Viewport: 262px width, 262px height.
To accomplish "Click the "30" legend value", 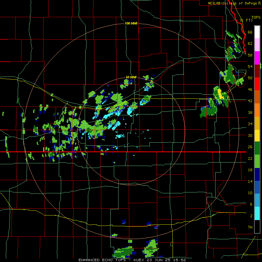I will pos(250,135).
